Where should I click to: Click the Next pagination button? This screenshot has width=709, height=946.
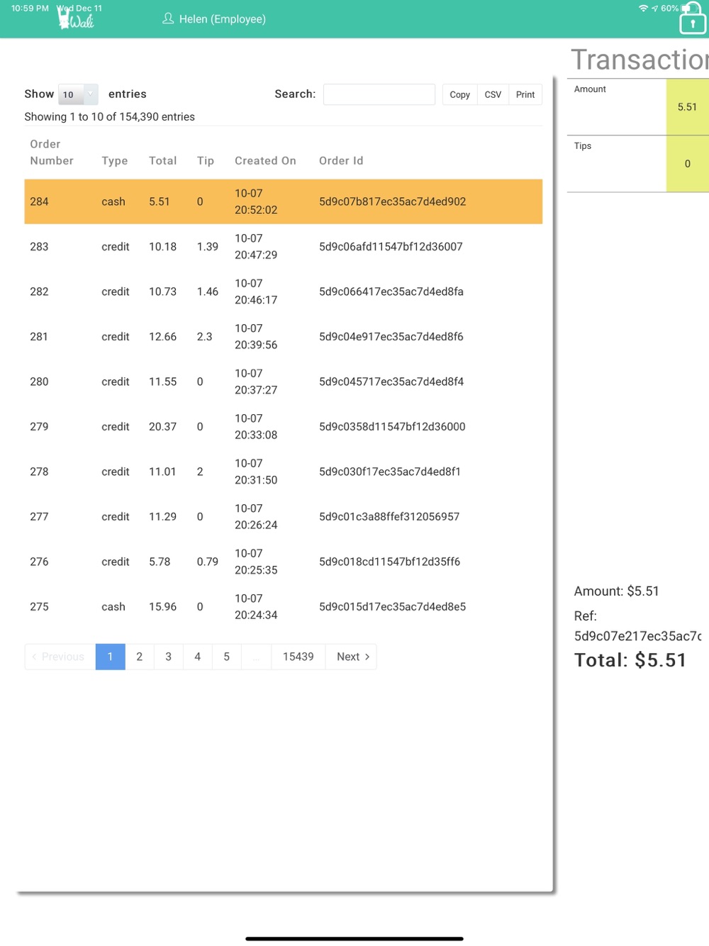click(352, 657)
